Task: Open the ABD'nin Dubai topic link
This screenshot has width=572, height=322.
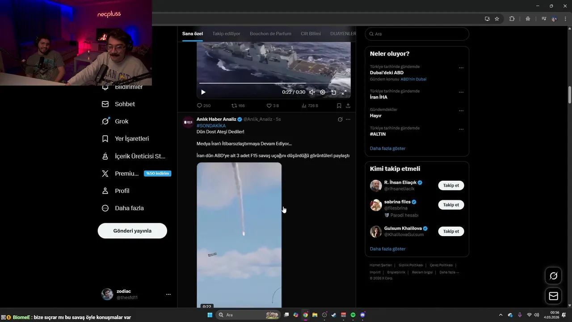Action: (413, 79)
